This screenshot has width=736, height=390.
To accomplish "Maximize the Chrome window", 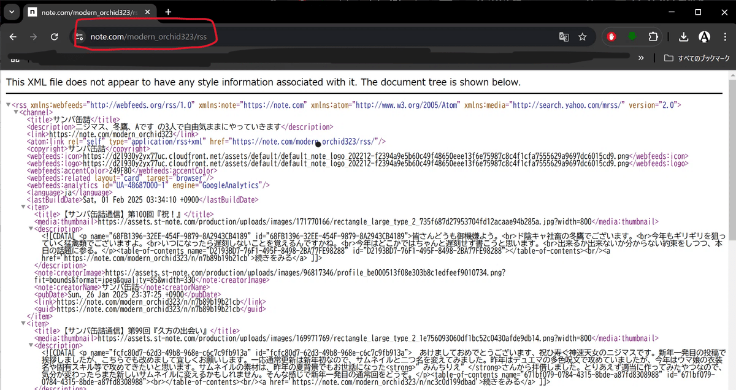I will pos(698,12).
